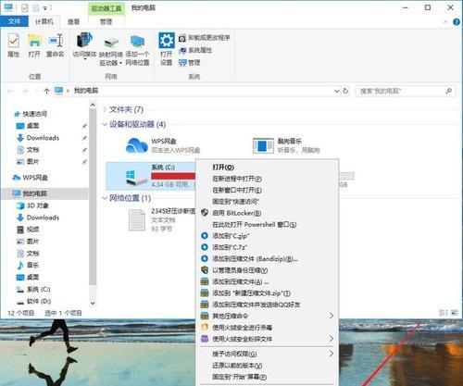Click the Up one level arrow
Screen dimensions: 463x386
(46, 91)
